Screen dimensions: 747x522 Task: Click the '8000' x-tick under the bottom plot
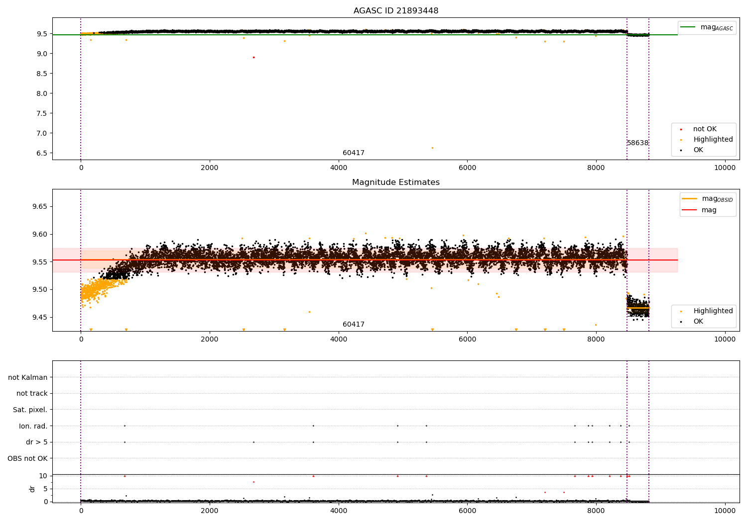click(x=596, y=511)
